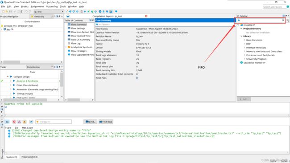
Task: Clear the IP Catalog search box
Action: [x=283, y=20]
